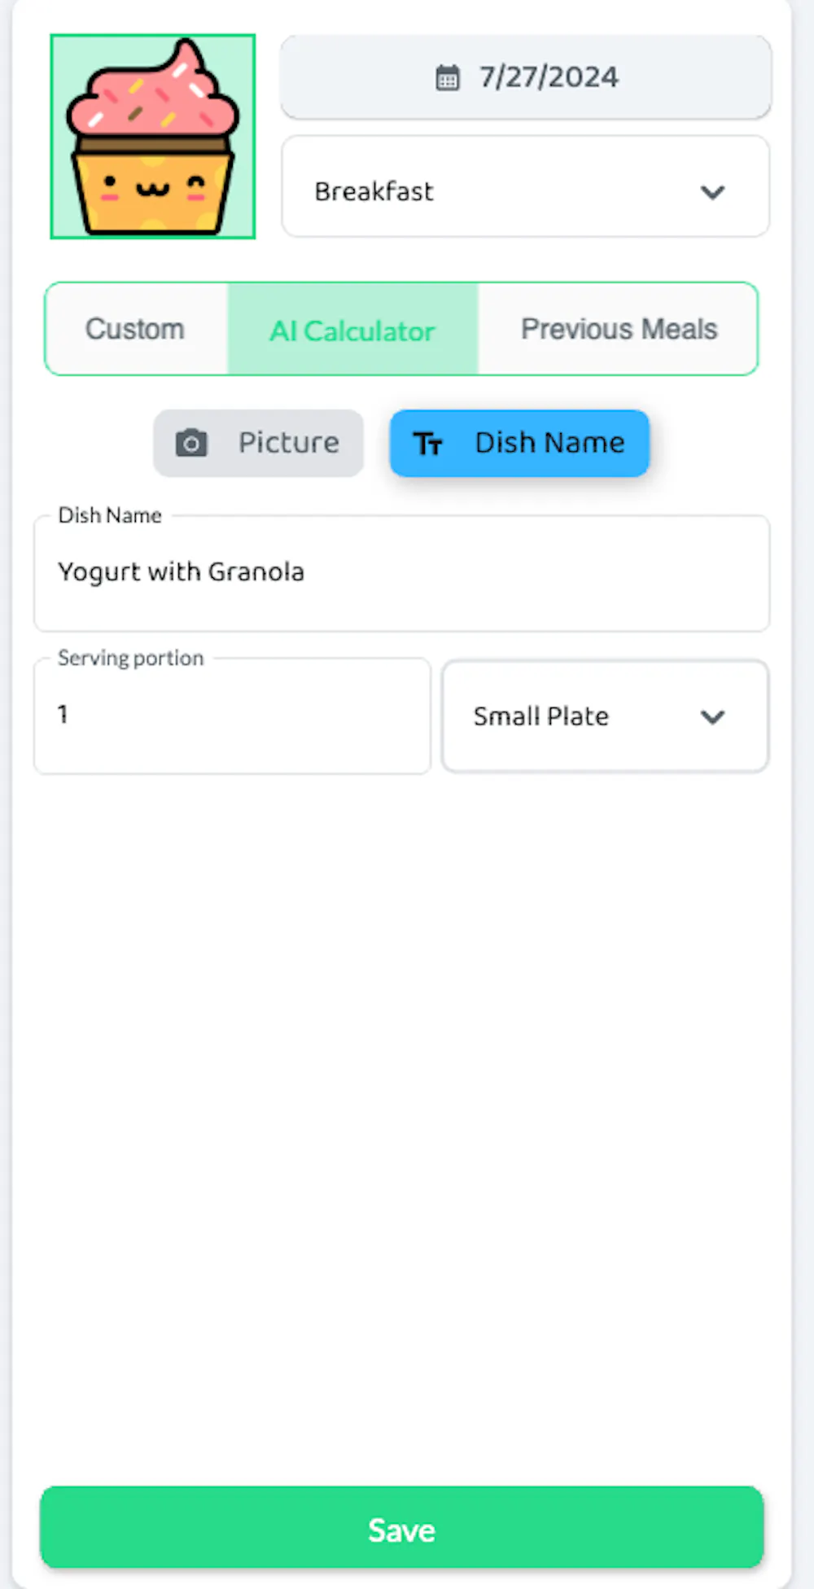Click the 'Serving portion' field label
Viewport: 814px width, 1589px height.
pos(130,658)
